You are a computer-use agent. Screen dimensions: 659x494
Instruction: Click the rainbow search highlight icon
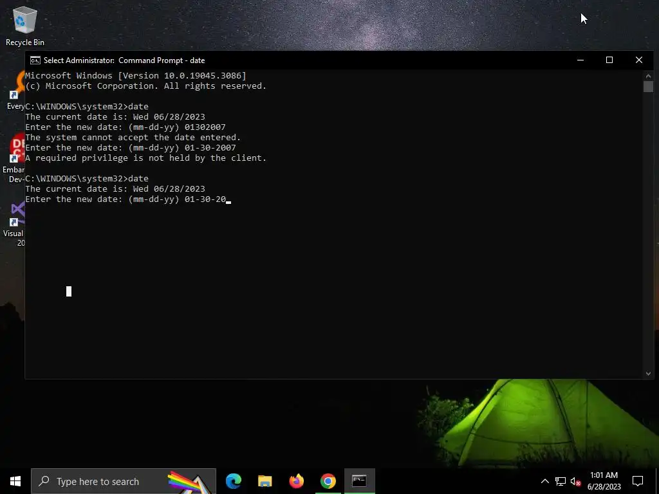click(190, 482)
